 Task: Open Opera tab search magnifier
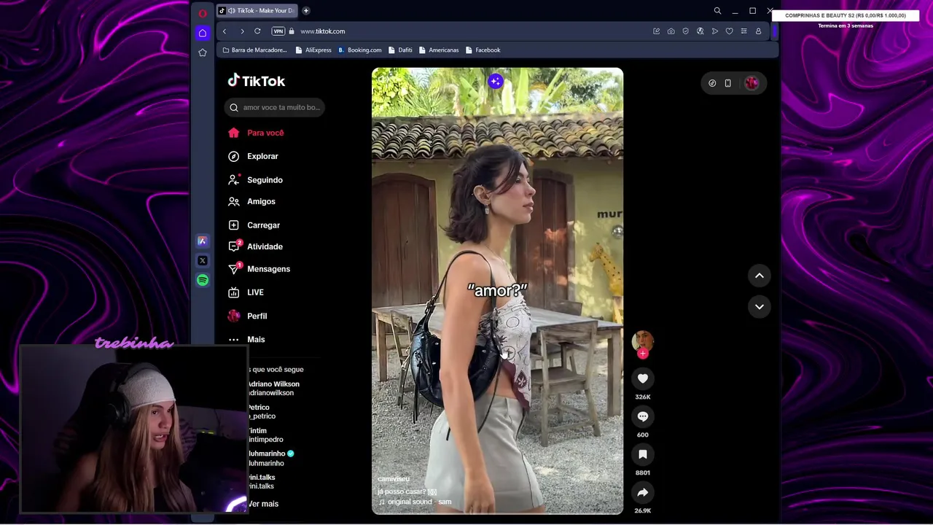point(717,11)
